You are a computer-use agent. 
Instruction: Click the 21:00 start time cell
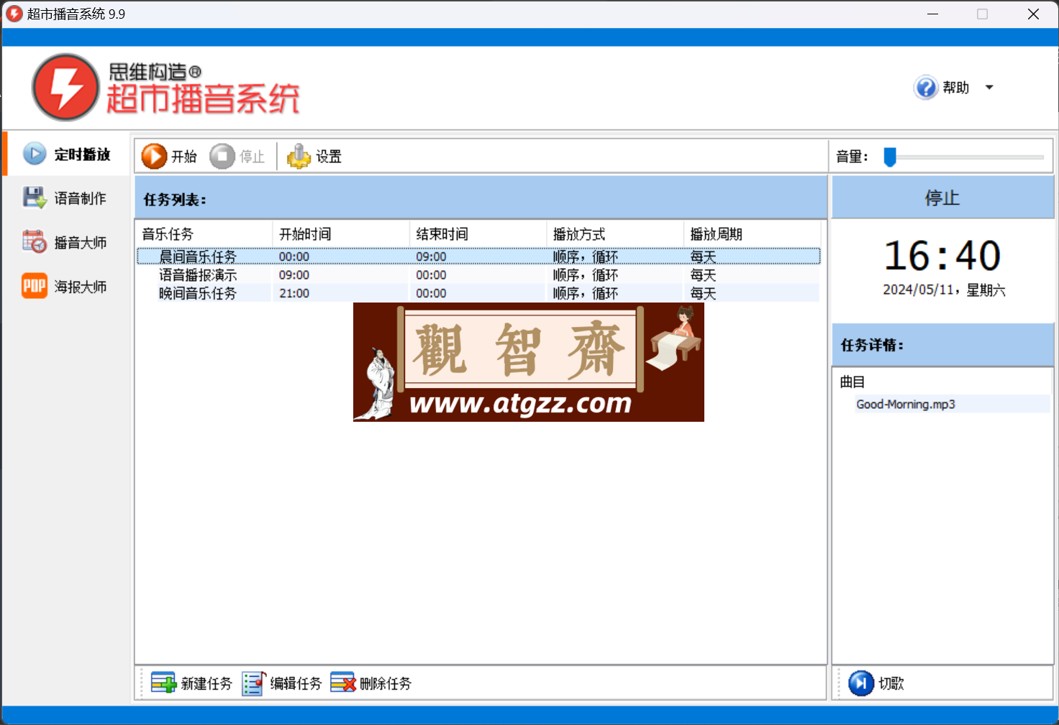(294, 293)
